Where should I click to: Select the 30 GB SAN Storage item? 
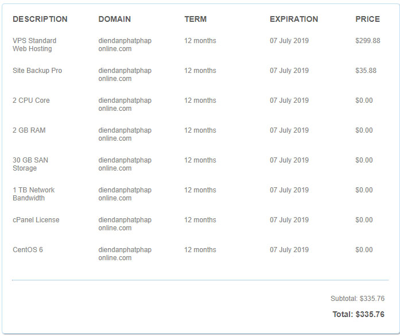[x=30, y=164]
